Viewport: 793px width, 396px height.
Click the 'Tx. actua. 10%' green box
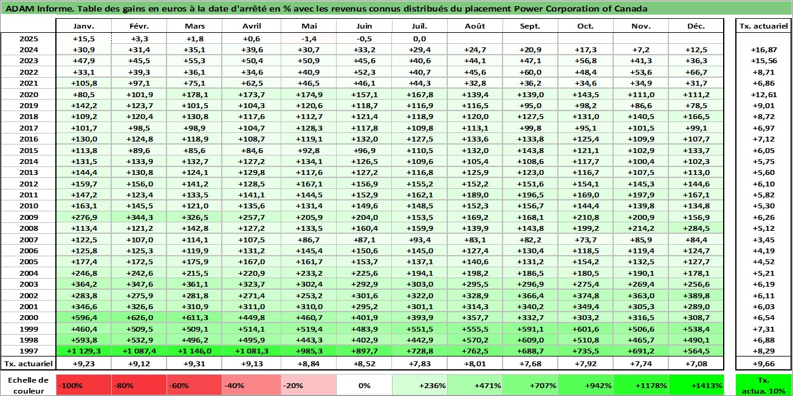point(763,385)
